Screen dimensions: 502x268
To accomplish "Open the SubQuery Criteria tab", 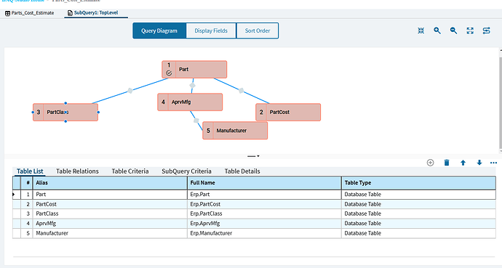I will (x=186, y=171).
